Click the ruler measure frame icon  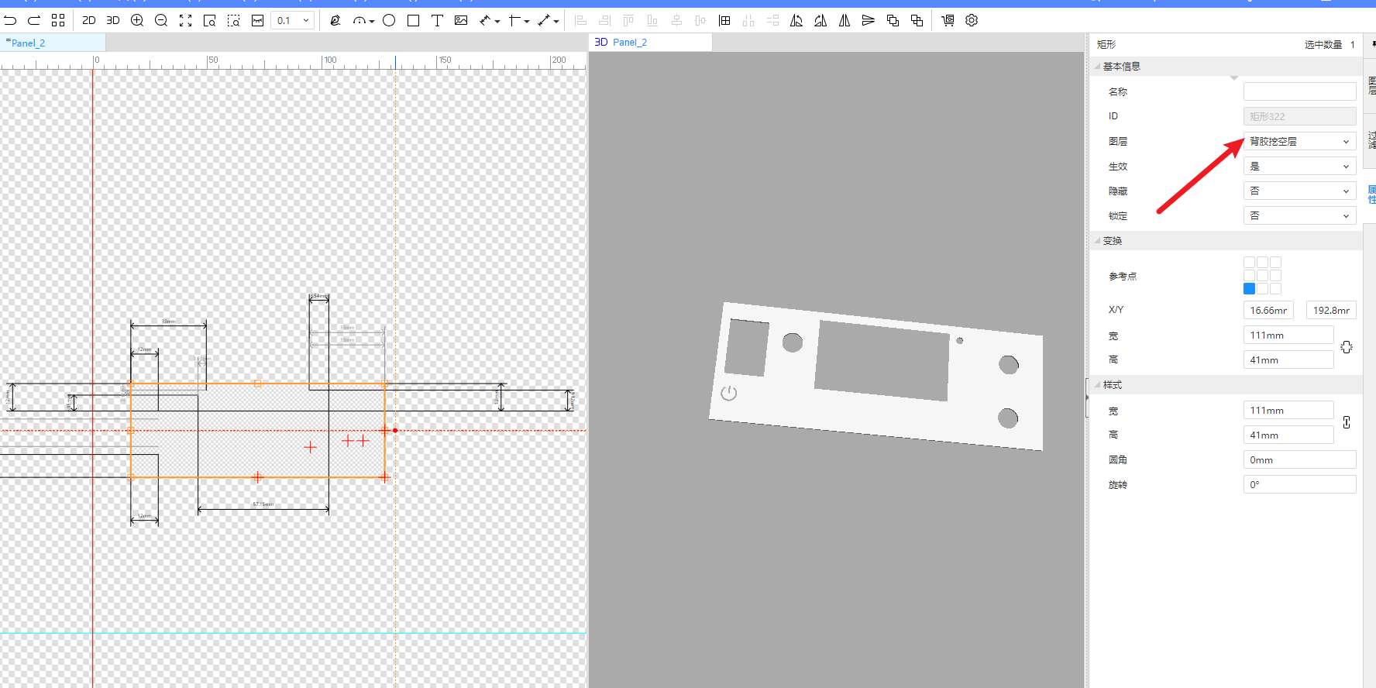(x=258, y=20)
